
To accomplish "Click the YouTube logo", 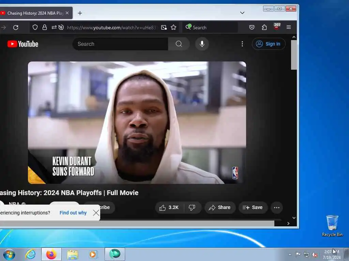I will click(23, 44).
